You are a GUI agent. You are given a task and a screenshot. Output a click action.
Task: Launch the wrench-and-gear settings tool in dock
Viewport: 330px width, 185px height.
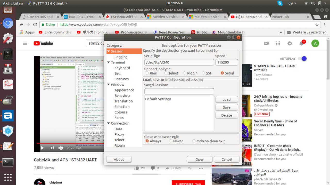point(8,39)
